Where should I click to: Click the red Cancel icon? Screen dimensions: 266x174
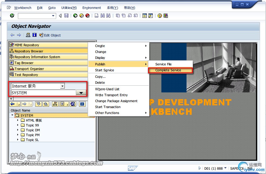pos(87,16)
